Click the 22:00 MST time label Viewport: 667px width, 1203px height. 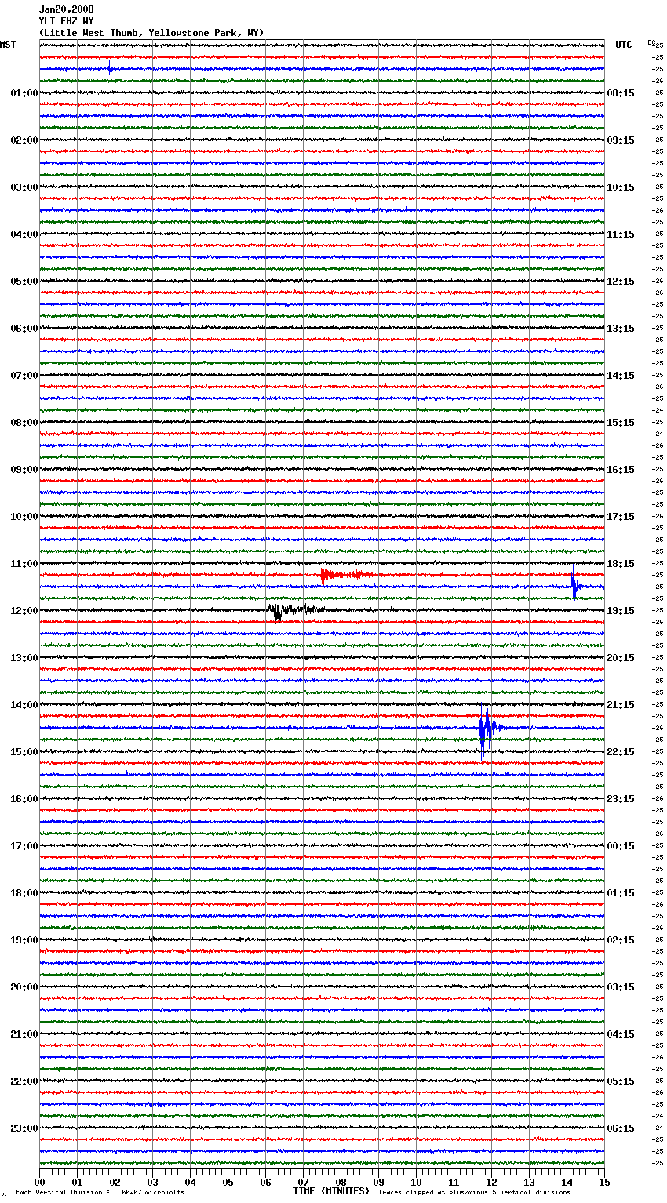pos(24,1081)
